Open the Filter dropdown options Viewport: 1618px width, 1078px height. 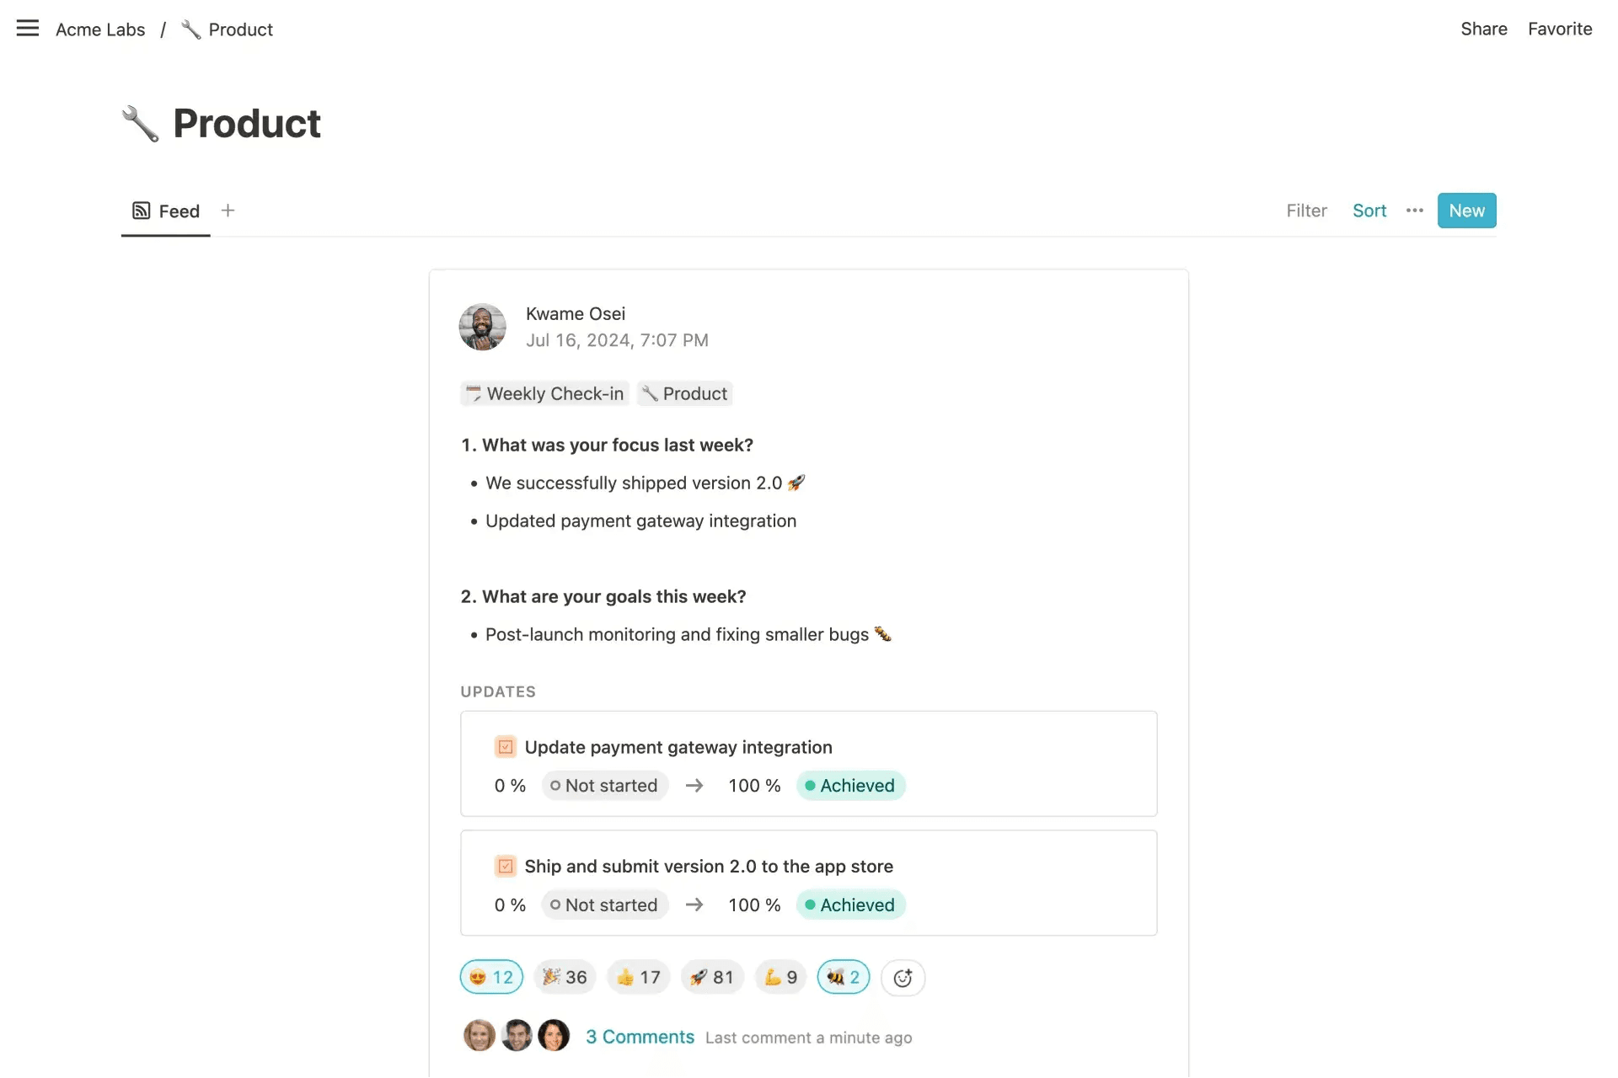click(x=1306, y=210)
